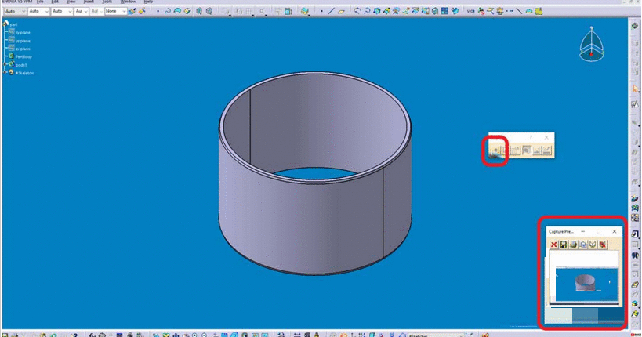This screenshot has height=337, width=642.
Task: Click the painter brush icon beside None dropdown
Action: pyautogui.click(x=132, y=12)
